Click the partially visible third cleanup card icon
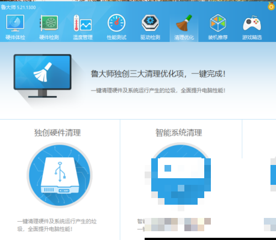This screenshot has width=276, height=240. tap(273, 175)
